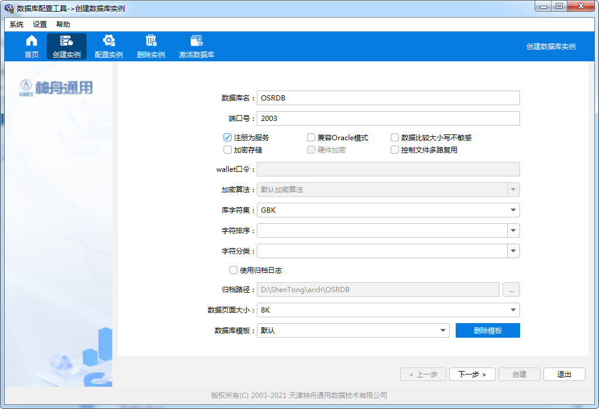Click the 下一步 button
The width and height of the screenshot is (599, 409).
[472, 375]
